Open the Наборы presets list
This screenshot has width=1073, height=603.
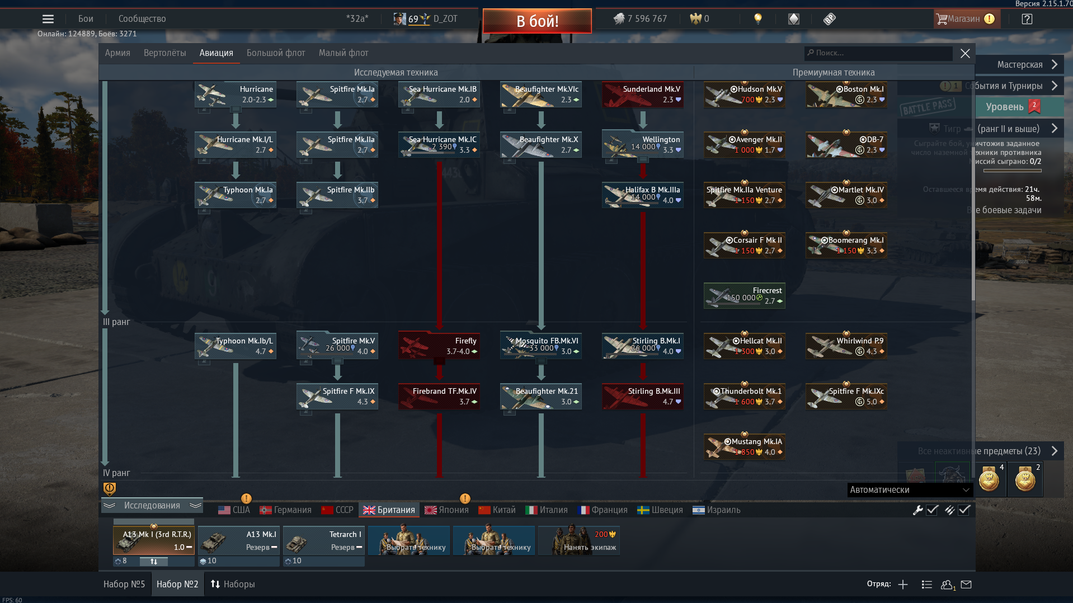tap(233, 584)
